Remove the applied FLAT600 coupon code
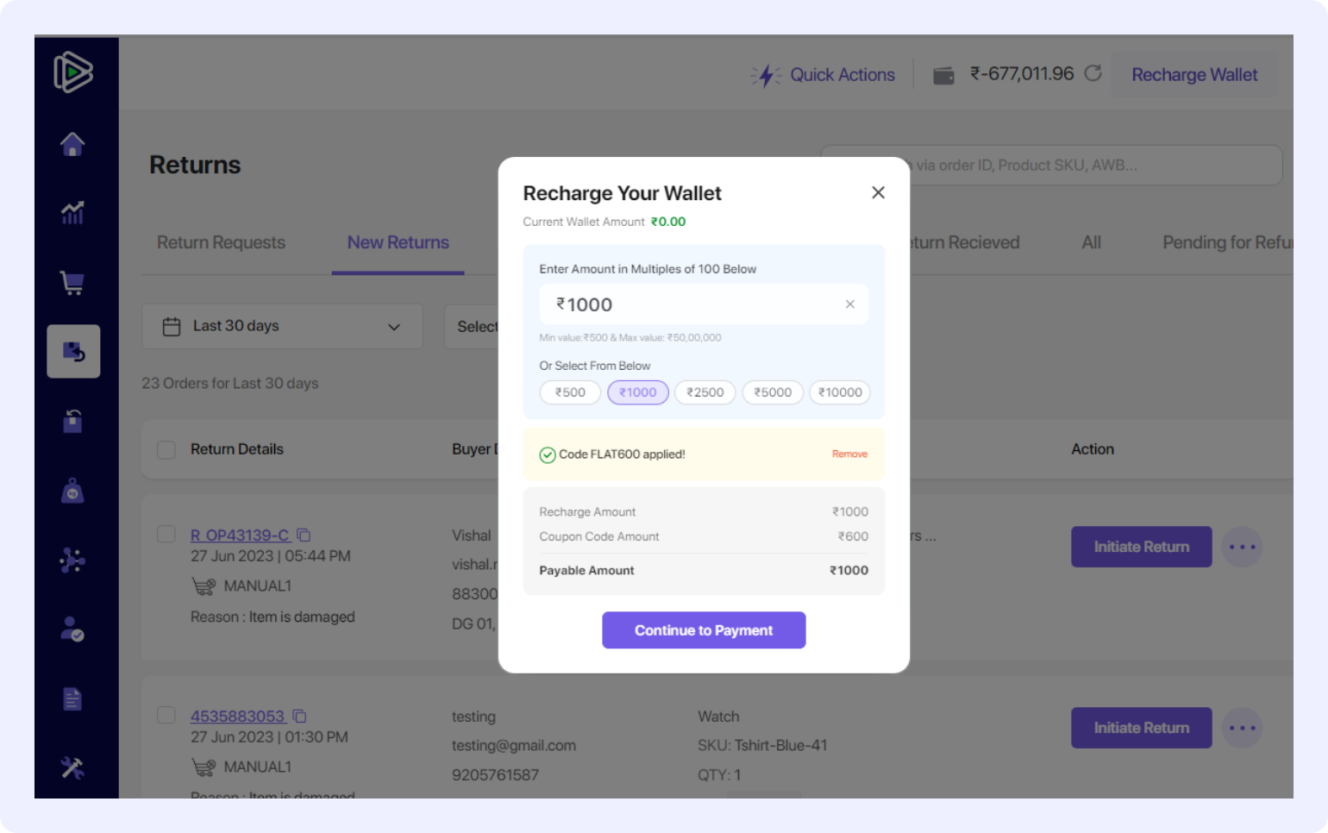Screen dimensions: 1328x833 (x=849, y=454)
